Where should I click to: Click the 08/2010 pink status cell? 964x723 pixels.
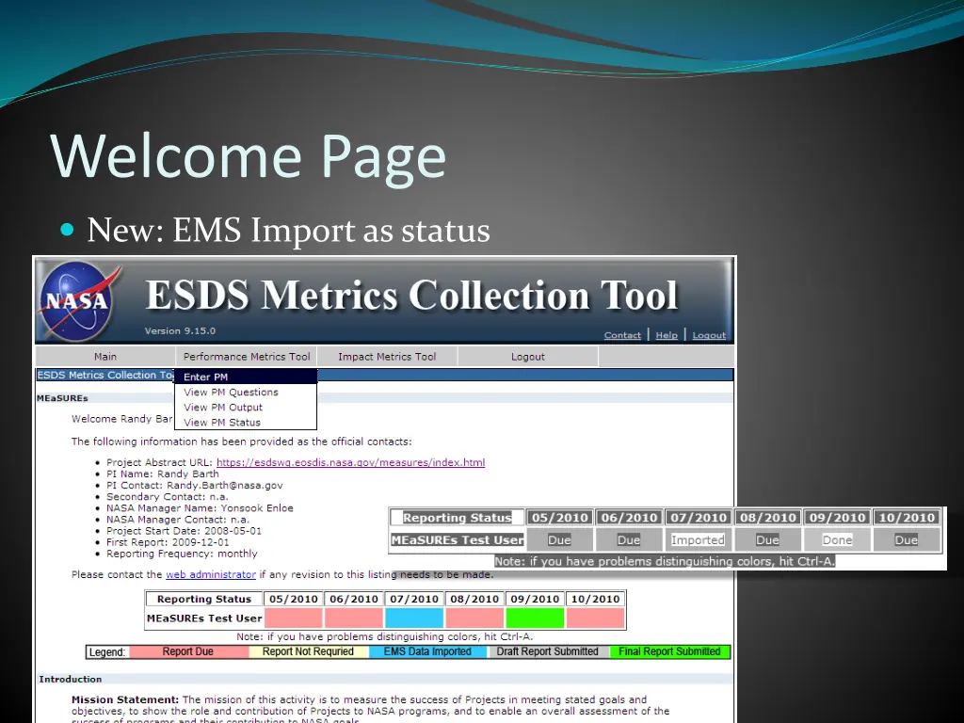coord(474,618)
